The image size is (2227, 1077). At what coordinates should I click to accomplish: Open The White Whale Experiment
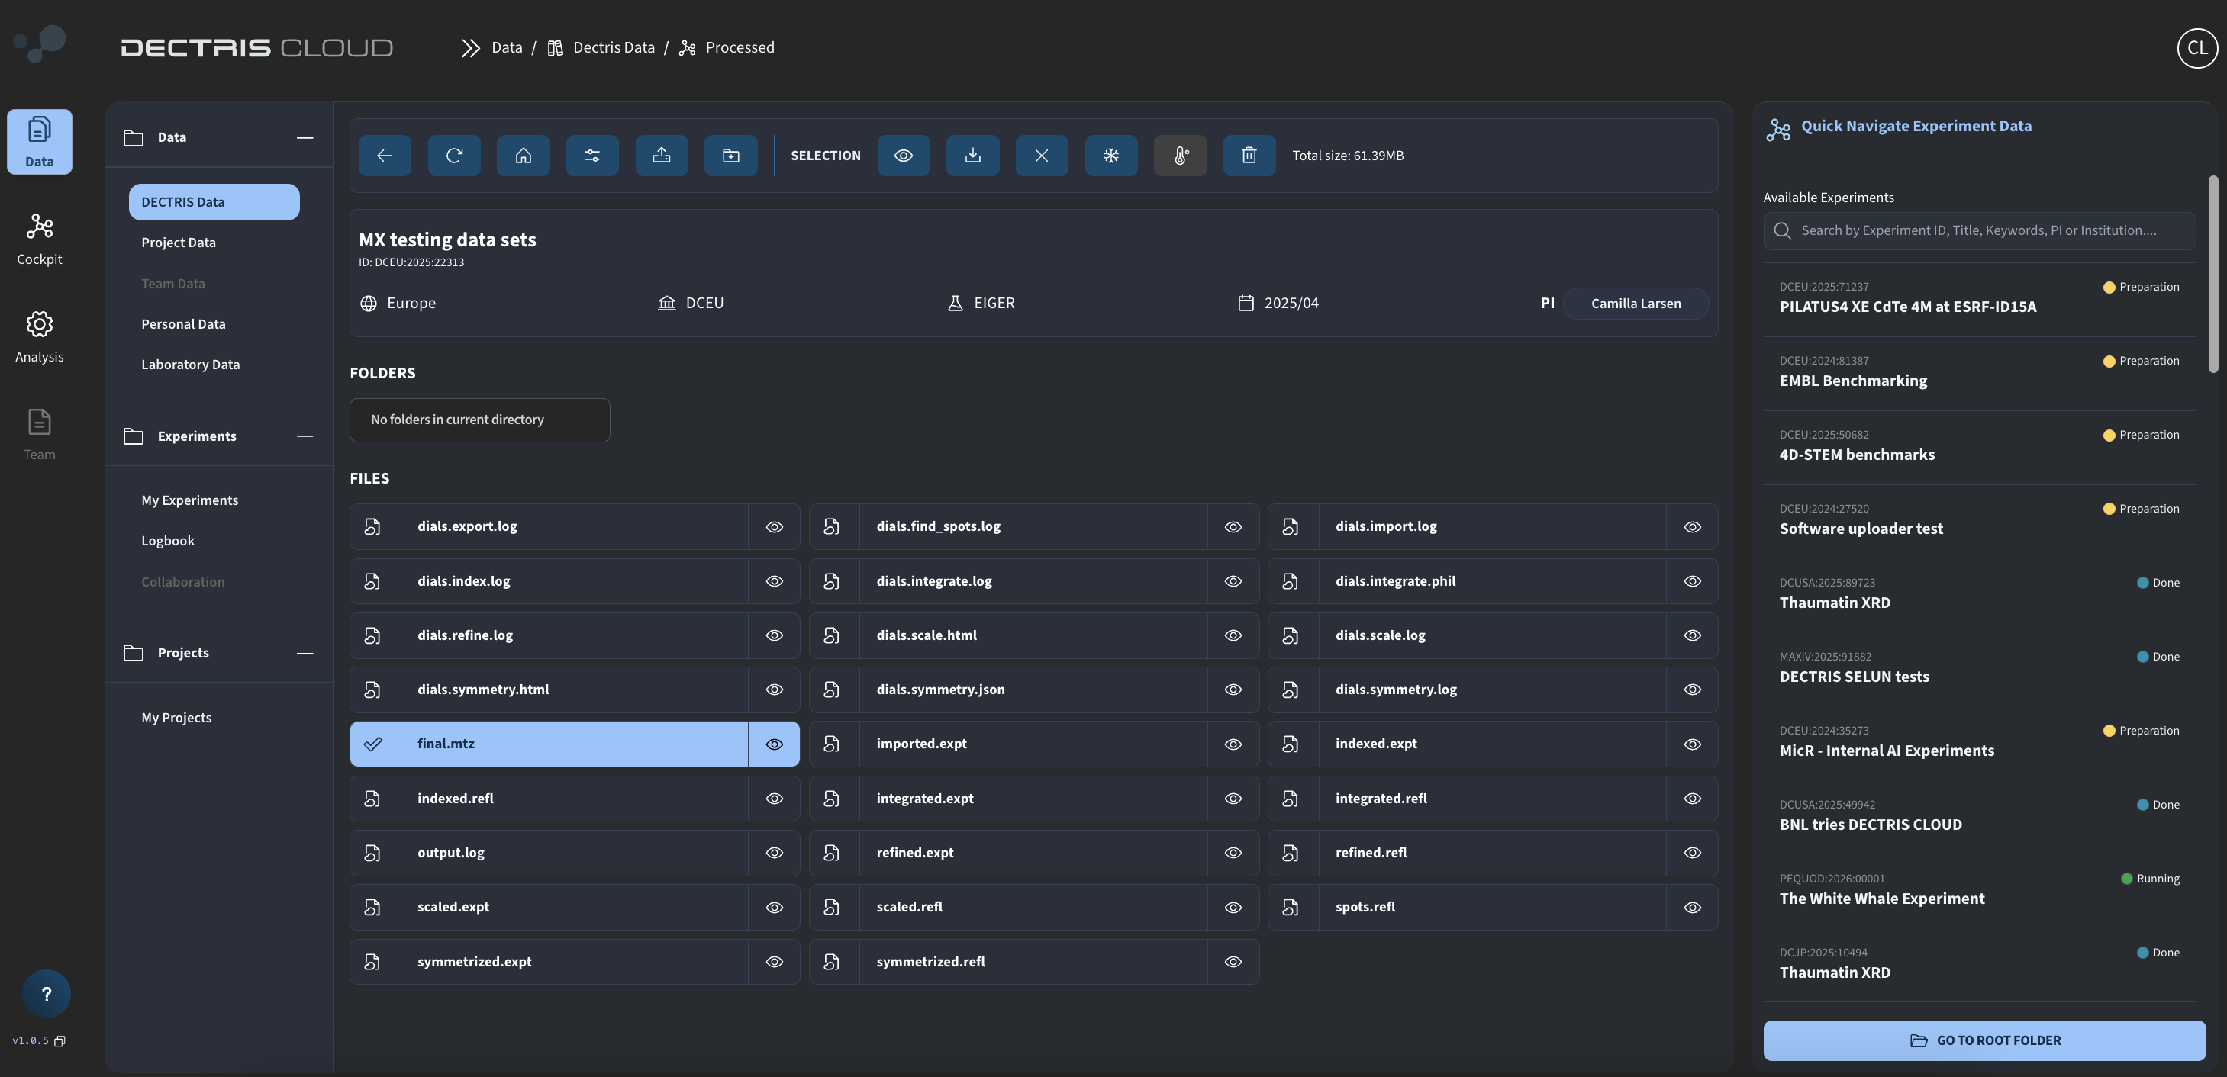(x=1979, y=892)
